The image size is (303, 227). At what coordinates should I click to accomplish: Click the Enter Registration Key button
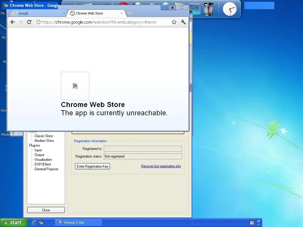coord(93,166)
